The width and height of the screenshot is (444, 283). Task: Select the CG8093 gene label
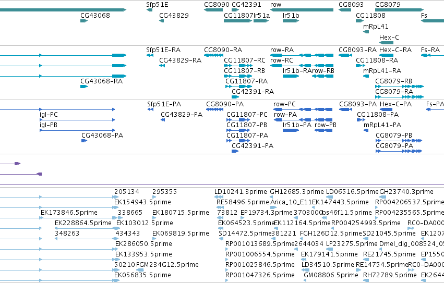351,5
